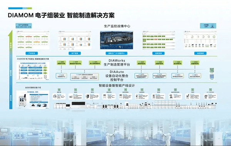This screenshot has height=146, width=231.
Task: Click the 生产业务规划 PLM/ERP/CRM/SCM label
Action: (23, 26)
